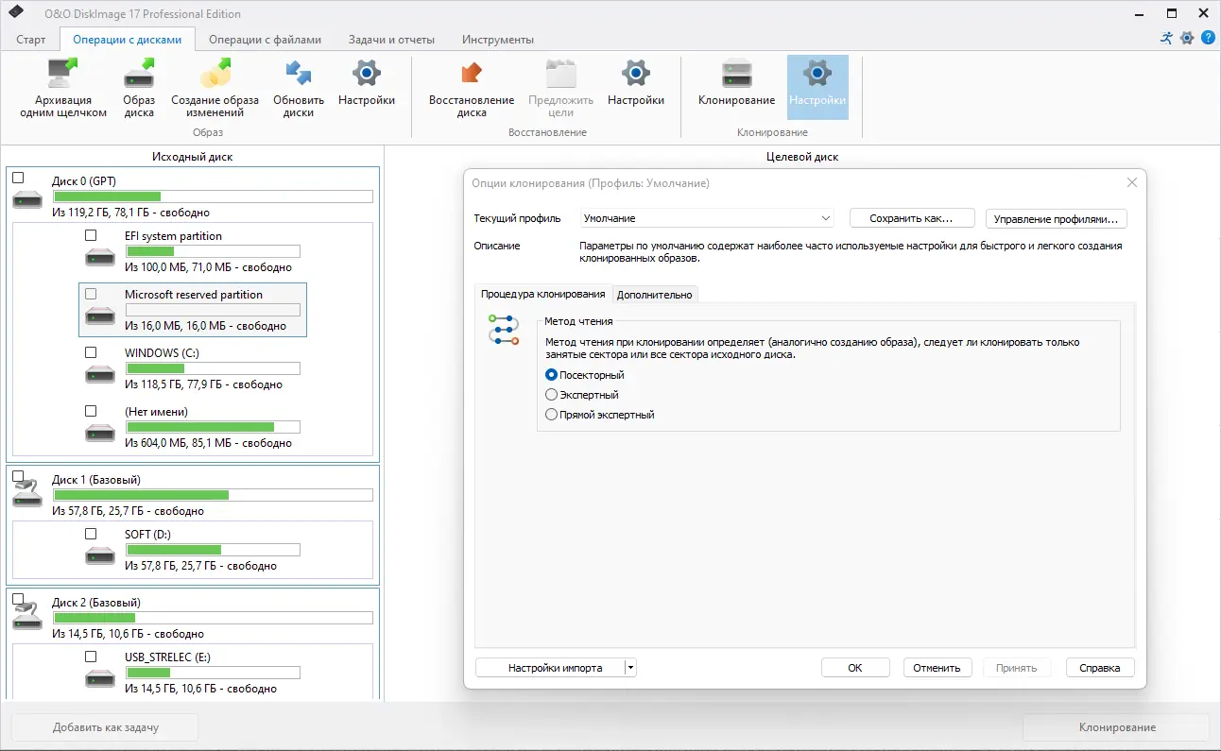Check the Диск 2 (Базовый) checkbox
The image size is (1221, 751).
[x=18, y=600]
